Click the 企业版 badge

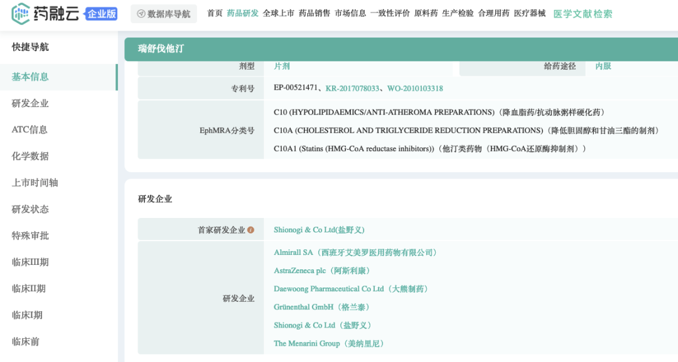102,14
